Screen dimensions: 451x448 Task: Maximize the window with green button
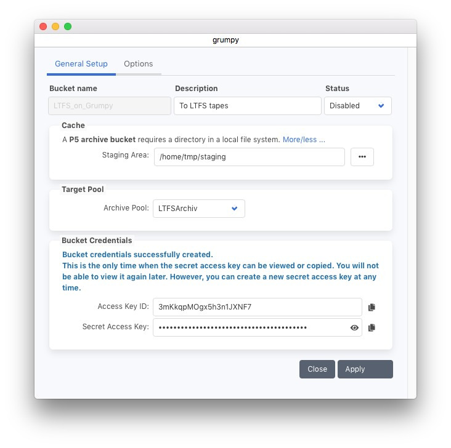pyautogui.click(x=68, y=26)
